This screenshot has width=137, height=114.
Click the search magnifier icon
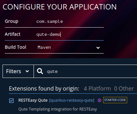click(40, 71)
